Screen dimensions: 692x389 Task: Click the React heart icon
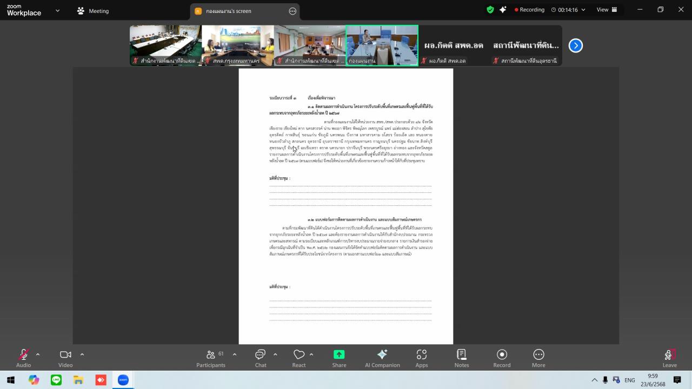pyautogui.click(x=299, y=355)
